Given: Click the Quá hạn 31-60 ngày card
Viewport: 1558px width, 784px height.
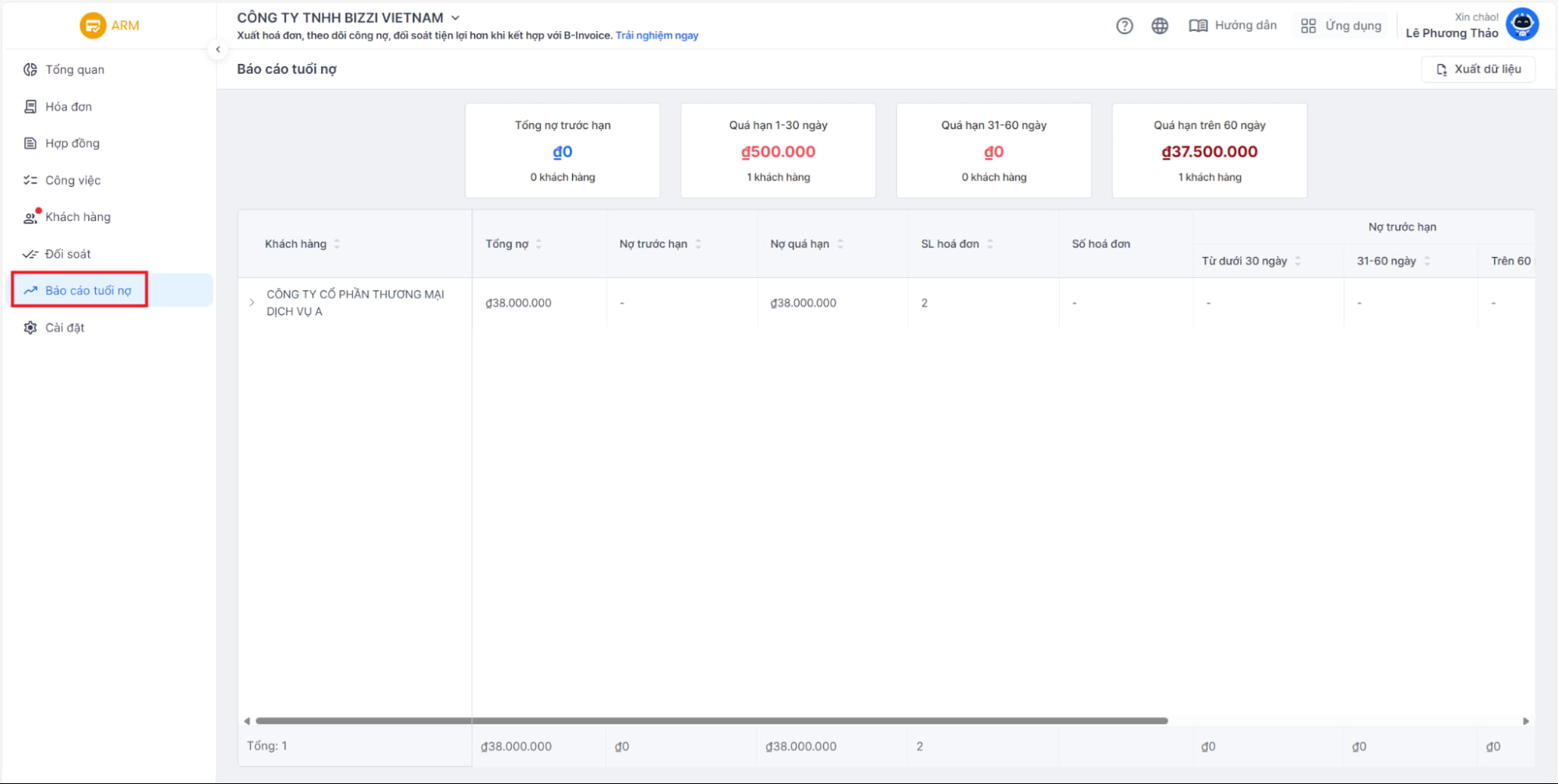Looking at the screenshot, I should click(x=994, y=150).
